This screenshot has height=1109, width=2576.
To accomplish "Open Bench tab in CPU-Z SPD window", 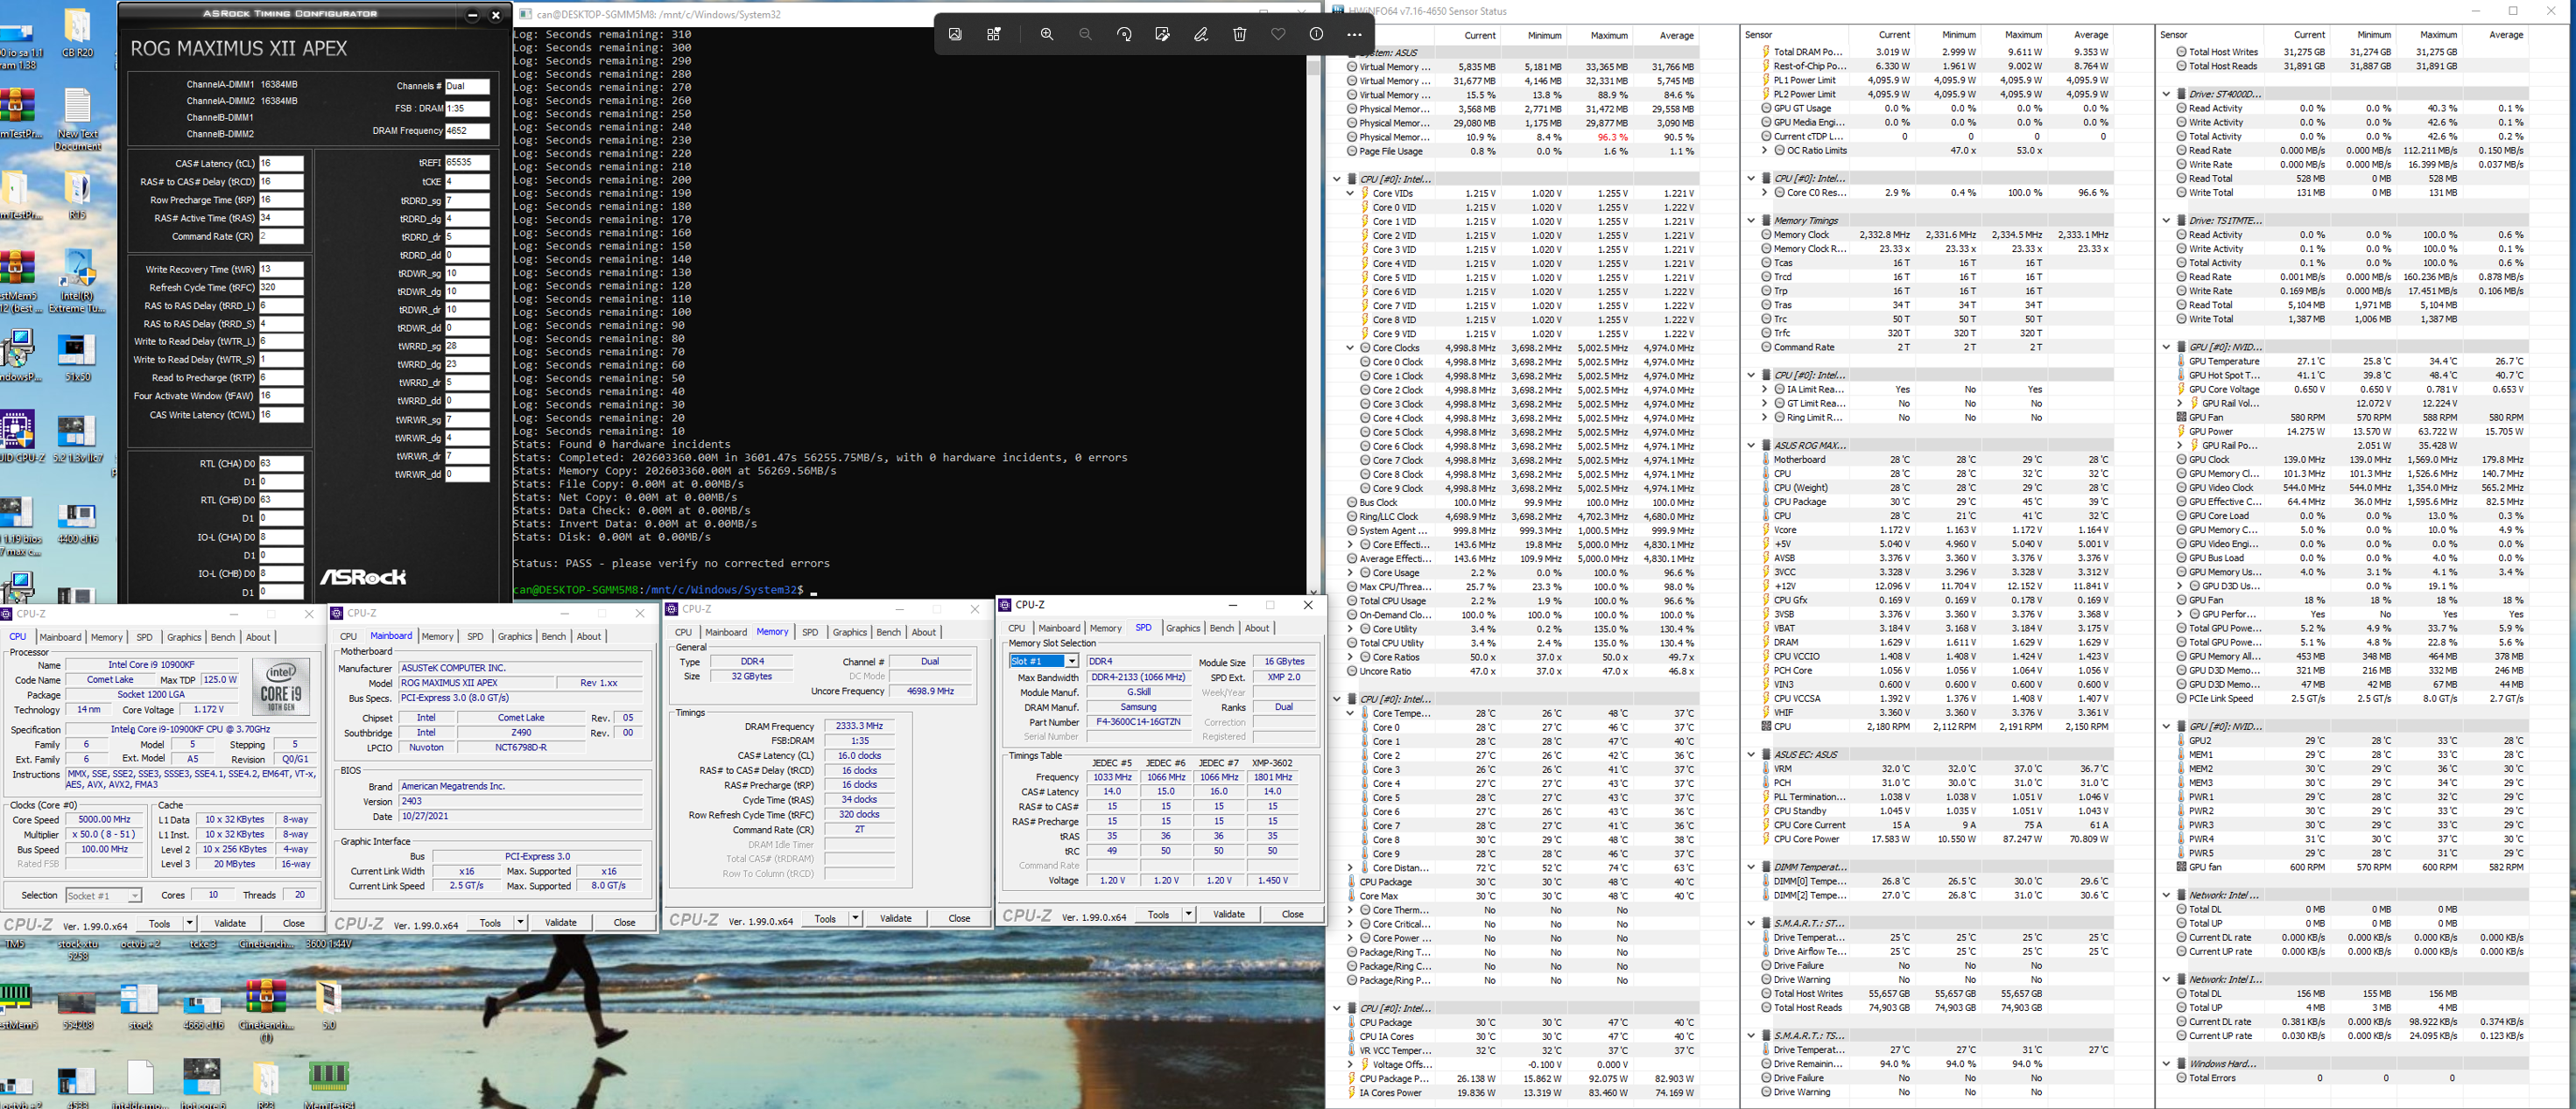I will (1222, 628).
